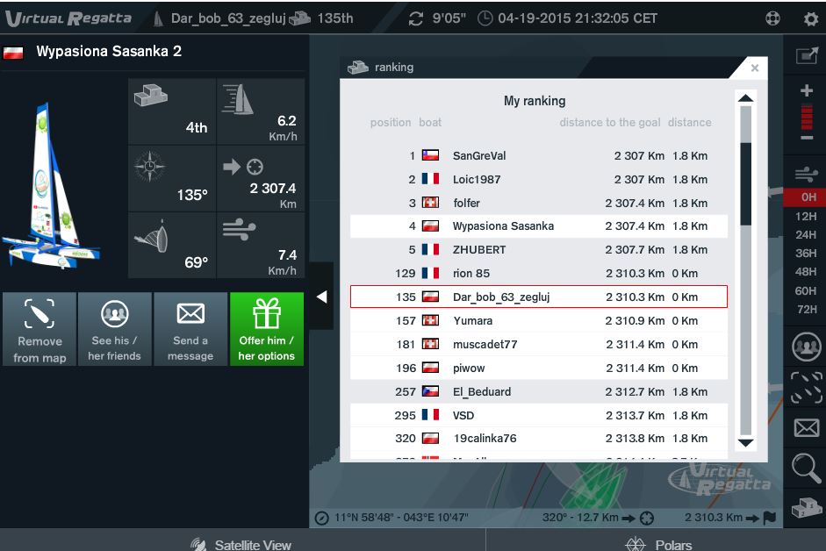This screenshot has height=551, width=826.
Task: Zoom out with the minus icon
Action: (807, 138)
